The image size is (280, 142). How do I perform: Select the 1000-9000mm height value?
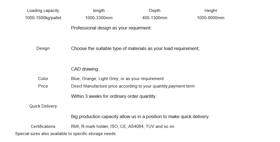[x=211, y=18]
